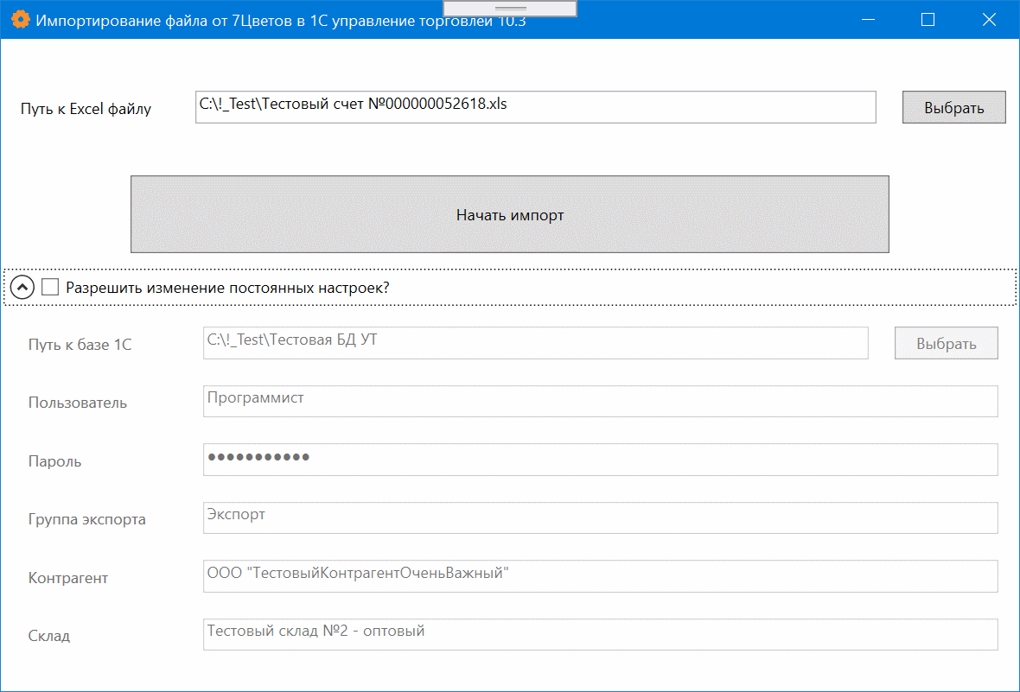Maximize the import window
Viewport: 1020px width, 692px height.
point(928,20)
